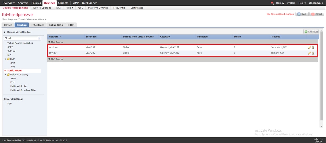This screenshot has height=143, width=326.
Task: Open BGP under General Settings
Action: pos(9,103)
